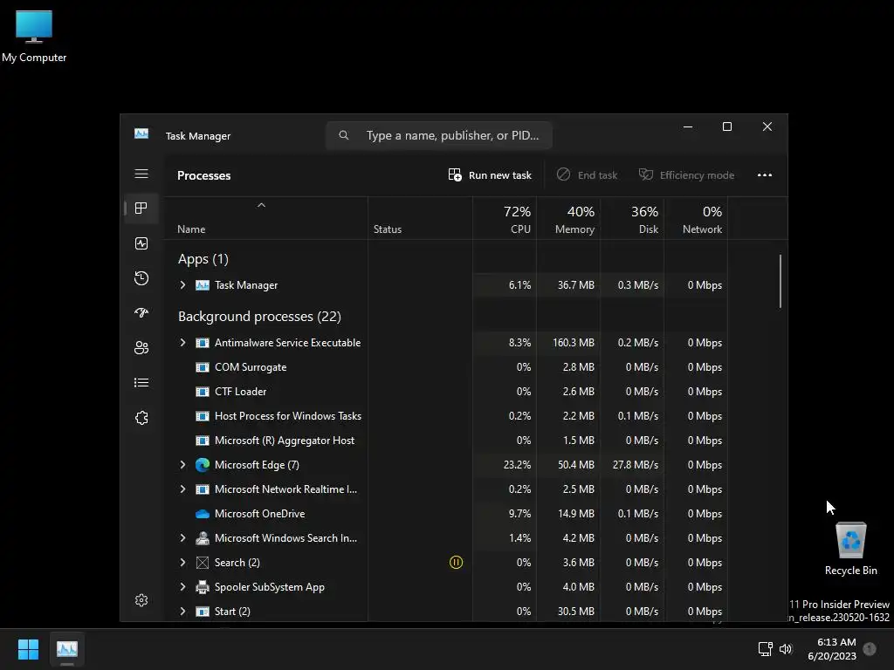Select Microsoft (R) Aggregator Host row

(x=446, y=441)
